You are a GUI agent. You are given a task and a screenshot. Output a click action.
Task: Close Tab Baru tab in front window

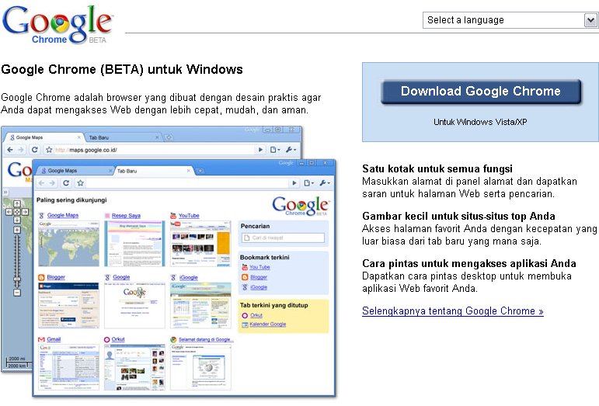click(x=188, y=171)
